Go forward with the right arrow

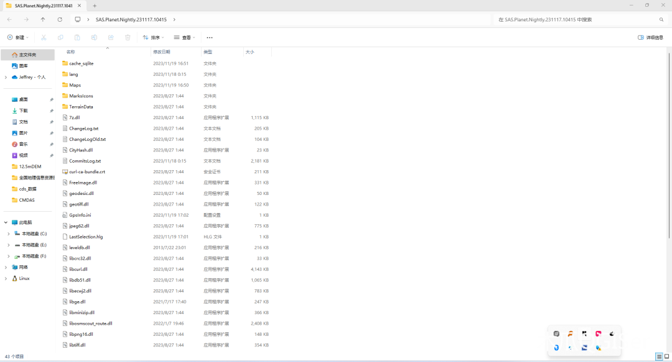(26, 20)
